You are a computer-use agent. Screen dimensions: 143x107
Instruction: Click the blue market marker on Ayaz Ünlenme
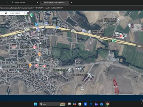(x=36, y=24)
